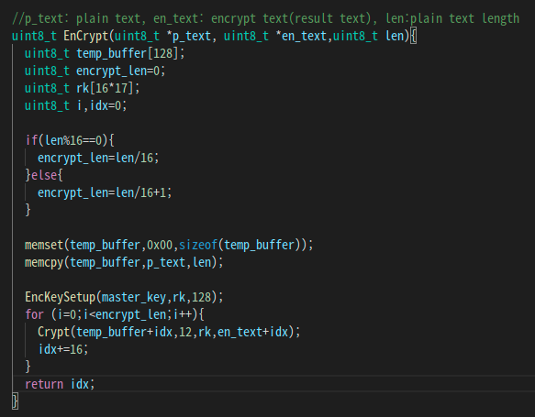Image resolution: width=535 pixels, height=417 pixels.
Task: Click the }else{ line
Action: click(44, 175)
